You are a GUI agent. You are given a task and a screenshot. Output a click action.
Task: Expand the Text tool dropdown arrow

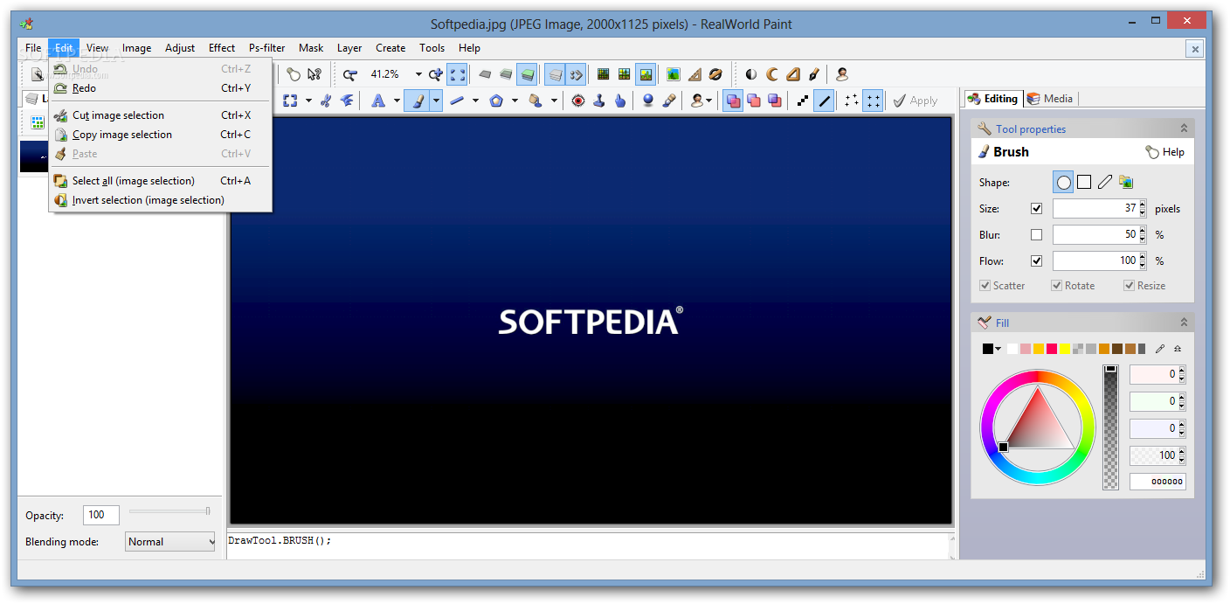397,101
